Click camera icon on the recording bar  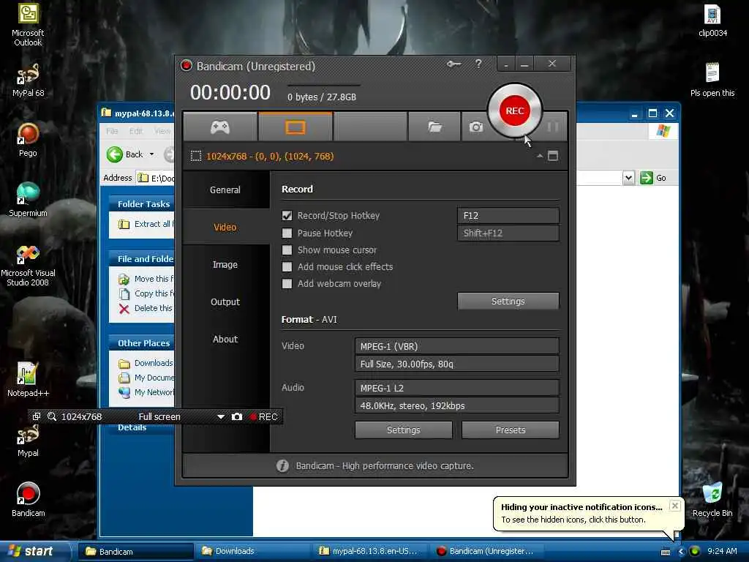pos(237,416)
